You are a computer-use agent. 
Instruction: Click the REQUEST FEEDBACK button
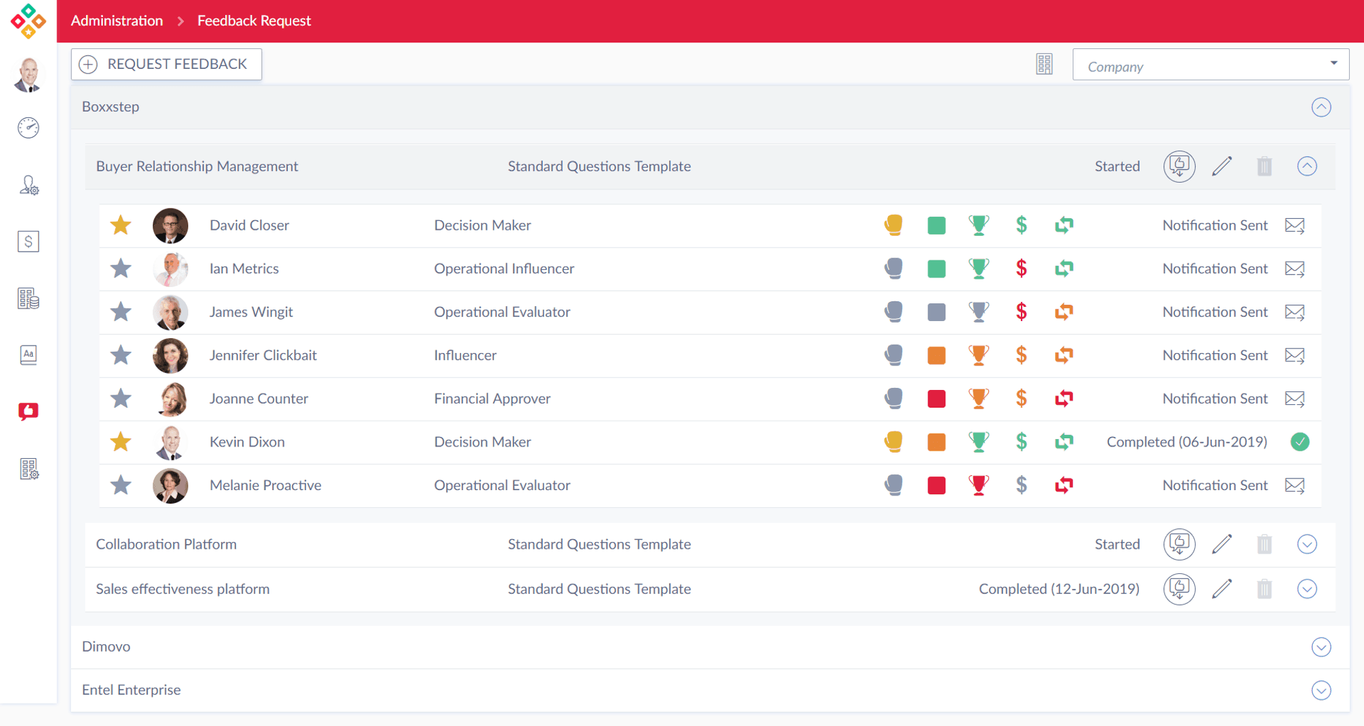pyautogui.click(x=166, y=64)
